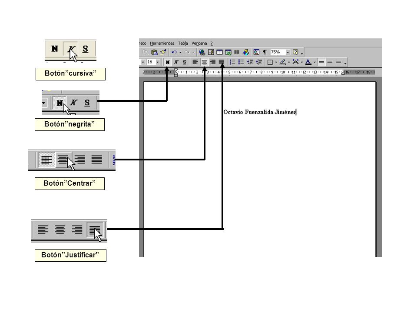Viewport: 417px width, 313px height.
Task: Click the font size field showing 16
Action: pyautogui.click(x=151, y=62)
